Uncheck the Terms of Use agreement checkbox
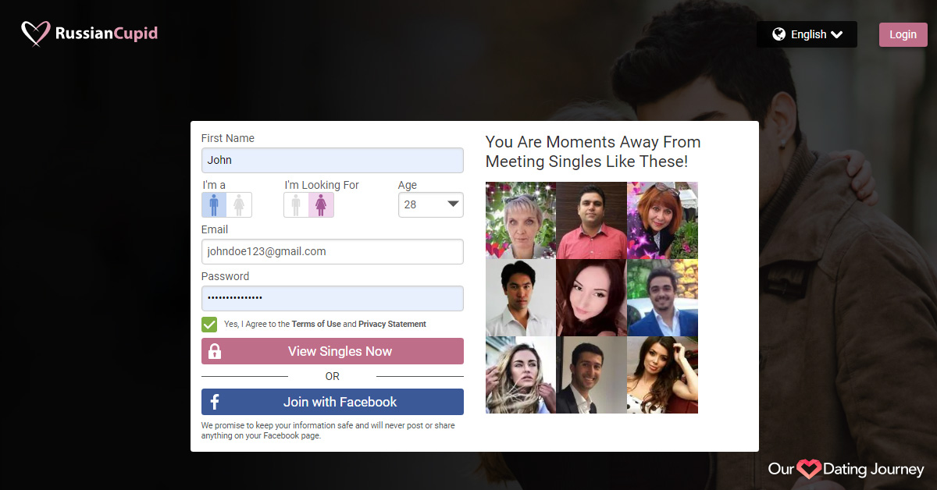 tap(209, 325)
